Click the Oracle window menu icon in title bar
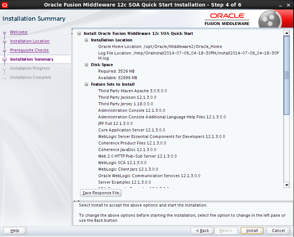The width and height of the screenshot is (294, 237). [x=4, y=5]
